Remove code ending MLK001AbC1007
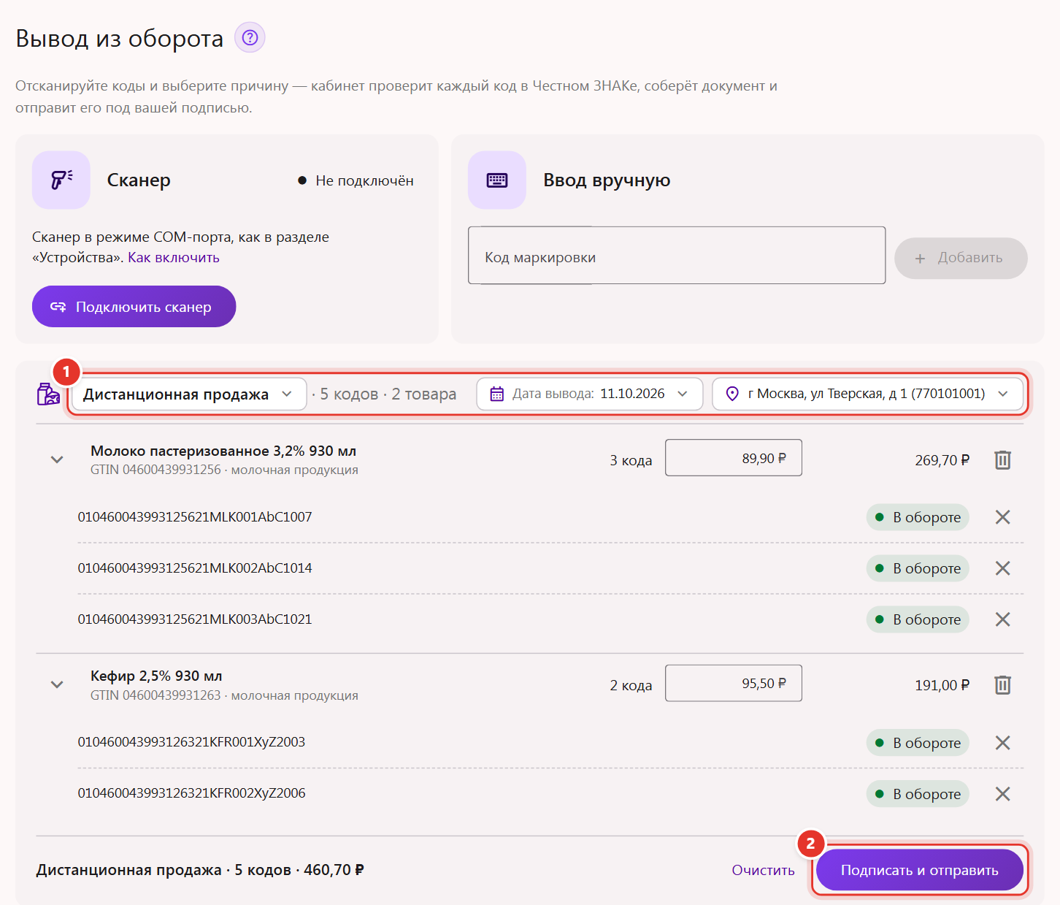 click(x=1003, y=517)
